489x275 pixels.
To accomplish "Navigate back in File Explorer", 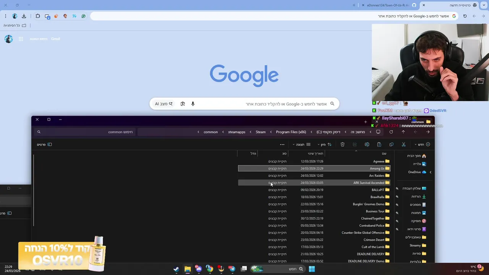I will pyautogui.click(x=427, y=132).
